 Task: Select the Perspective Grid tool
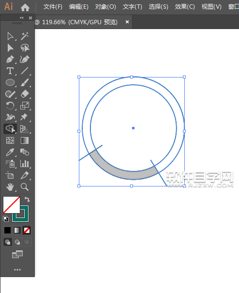coord(25,129)
